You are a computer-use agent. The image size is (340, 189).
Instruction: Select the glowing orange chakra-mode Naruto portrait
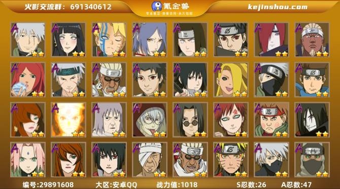pos(69,120)
